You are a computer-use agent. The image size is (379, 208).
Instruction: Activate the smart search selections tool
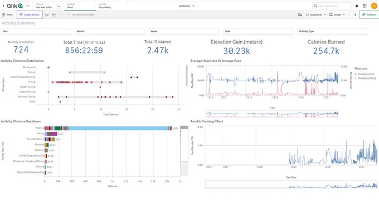[x=47, y=14]
